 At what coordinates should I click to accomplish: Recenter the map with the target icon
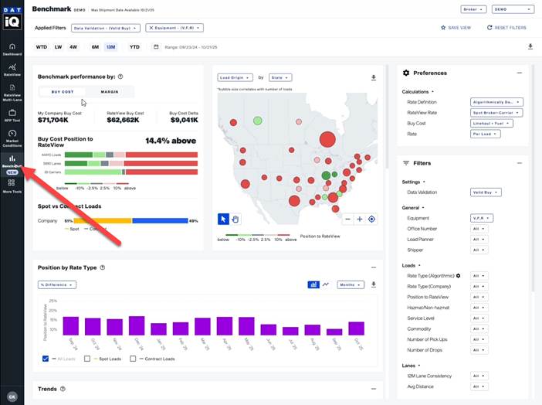click(x=372, y=219)
